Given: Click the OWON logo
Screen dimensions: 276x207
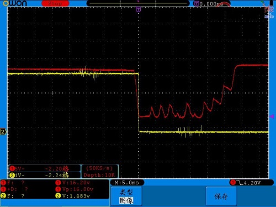Looking at the screenshot, I should tap(15, 3).
